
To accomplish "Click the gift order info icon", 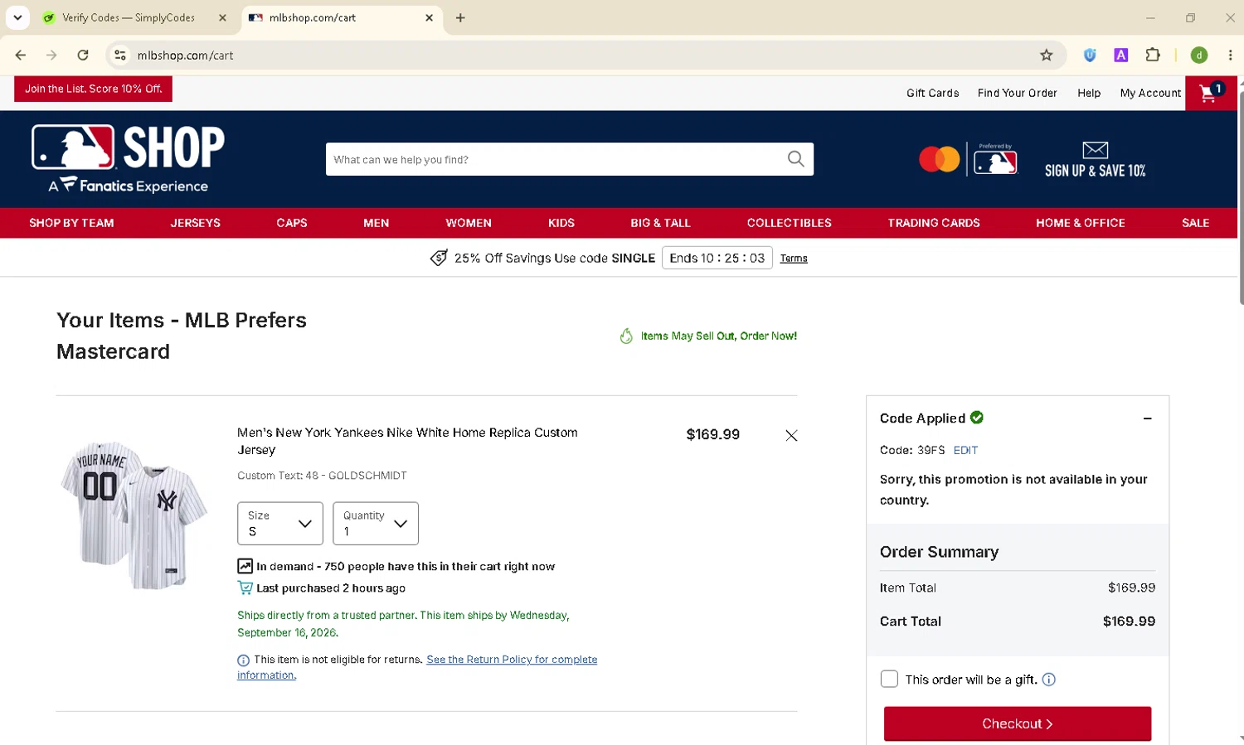I will [1048, 680].
